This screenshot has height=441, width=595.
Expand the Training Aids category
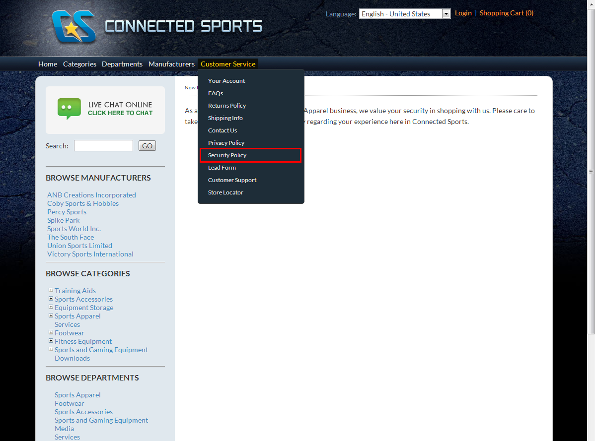51,290
